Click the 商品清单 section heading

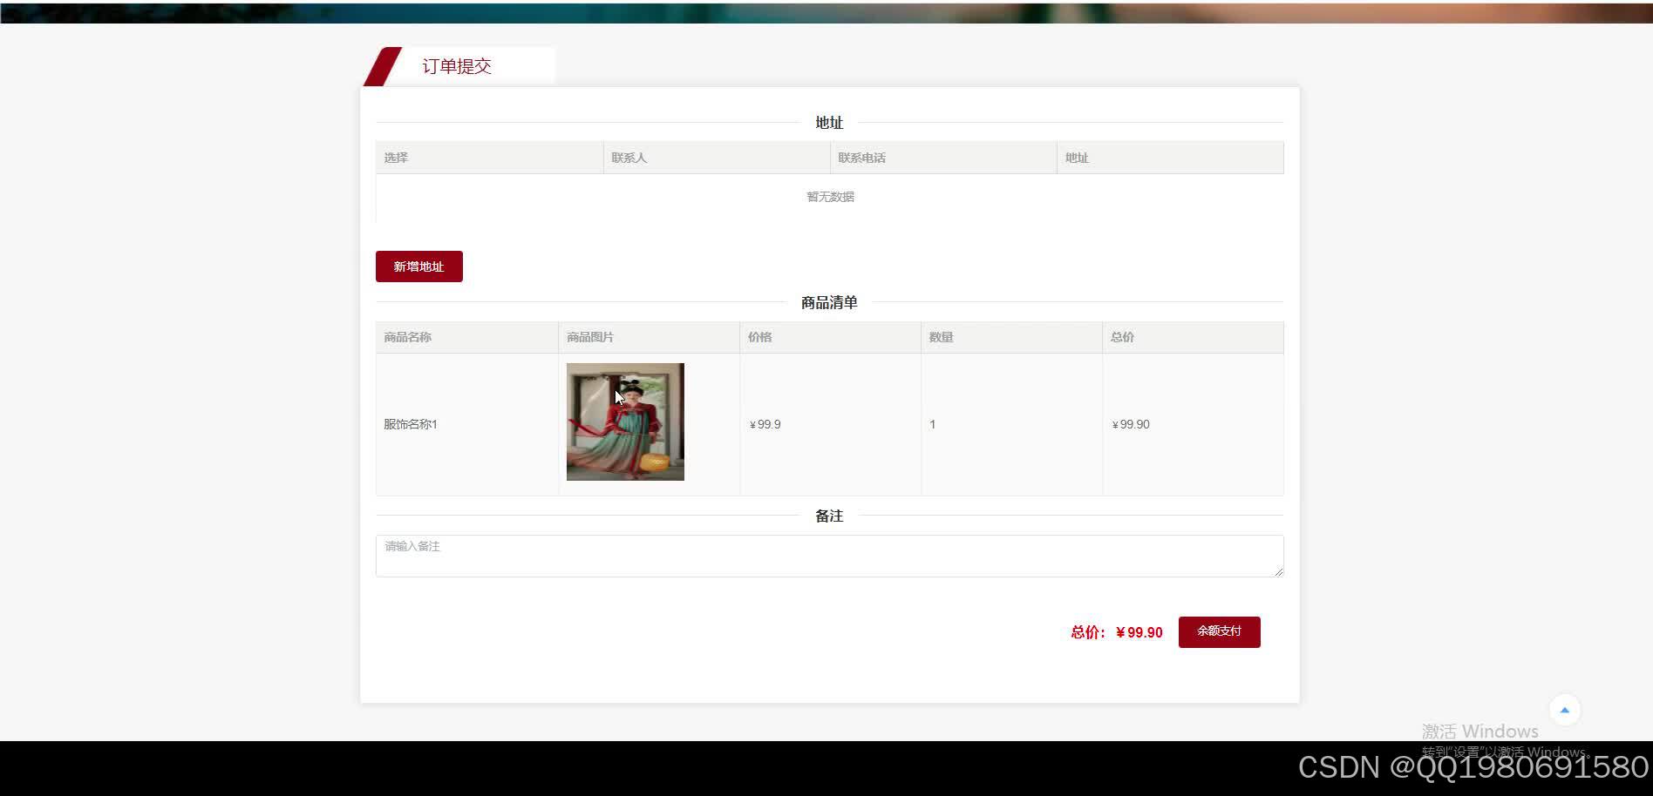click(829, 302)
